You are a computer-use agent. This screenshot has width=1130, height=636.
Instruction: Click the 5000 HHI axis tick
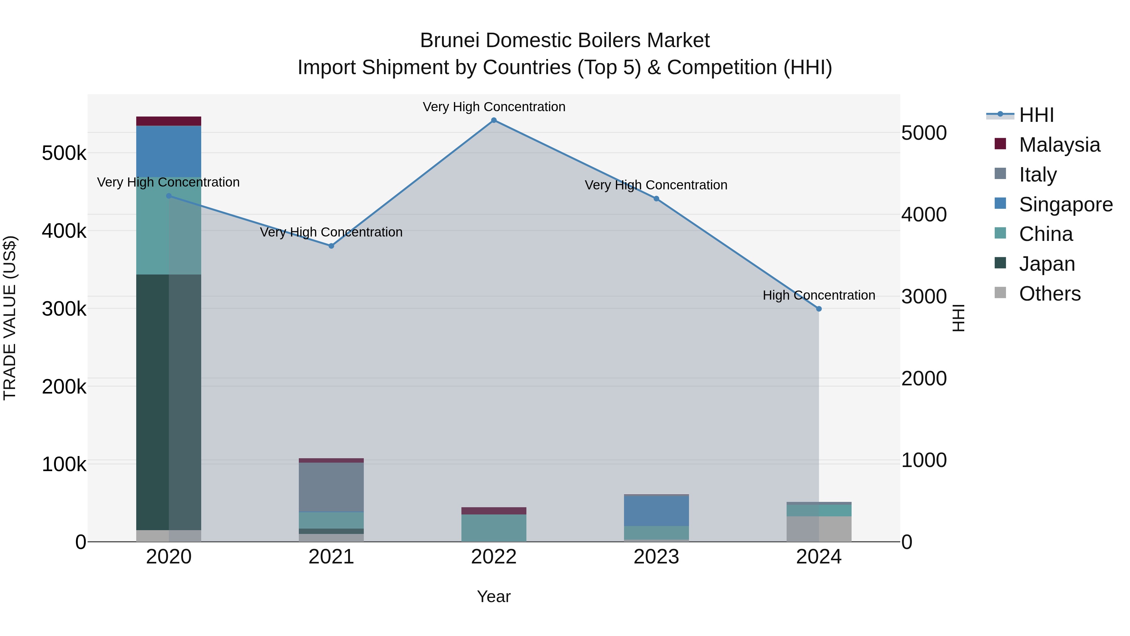pos(924,133)
